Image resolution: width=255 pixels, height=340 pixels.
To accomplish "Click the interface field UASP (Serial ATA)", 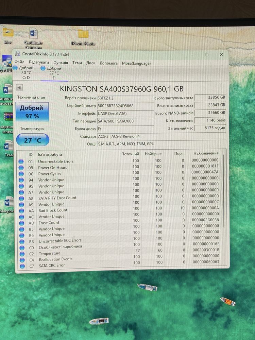I will (125, 114).
